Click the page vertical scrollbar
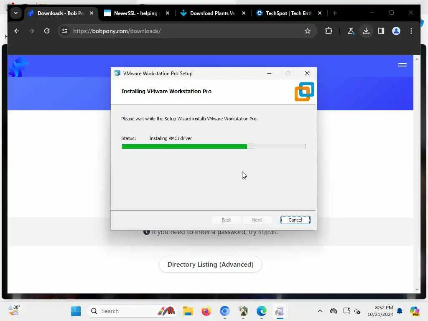This screenshot has height=321, width=428. (417, 174)
